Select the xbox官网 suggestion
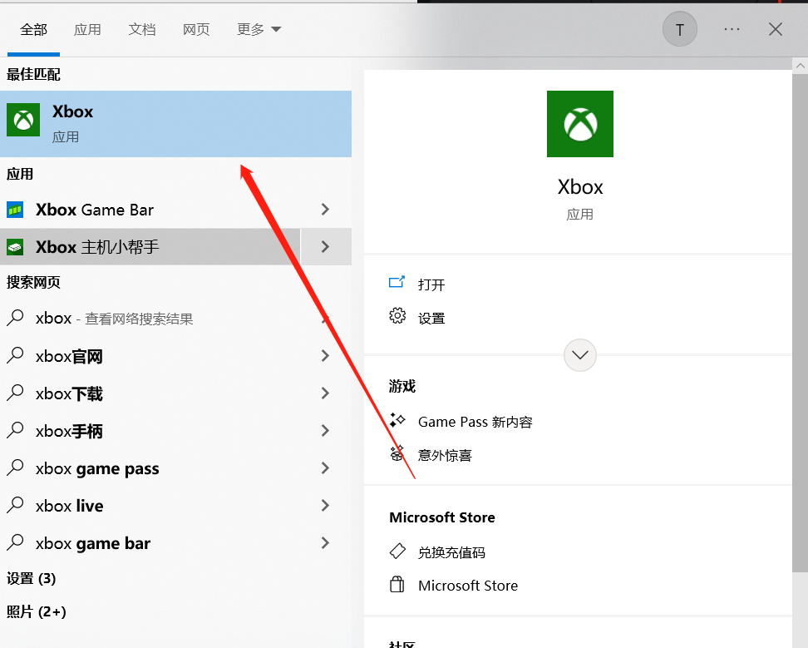The height and width of the screenshot is (648, 808). [x=69, y=356]
